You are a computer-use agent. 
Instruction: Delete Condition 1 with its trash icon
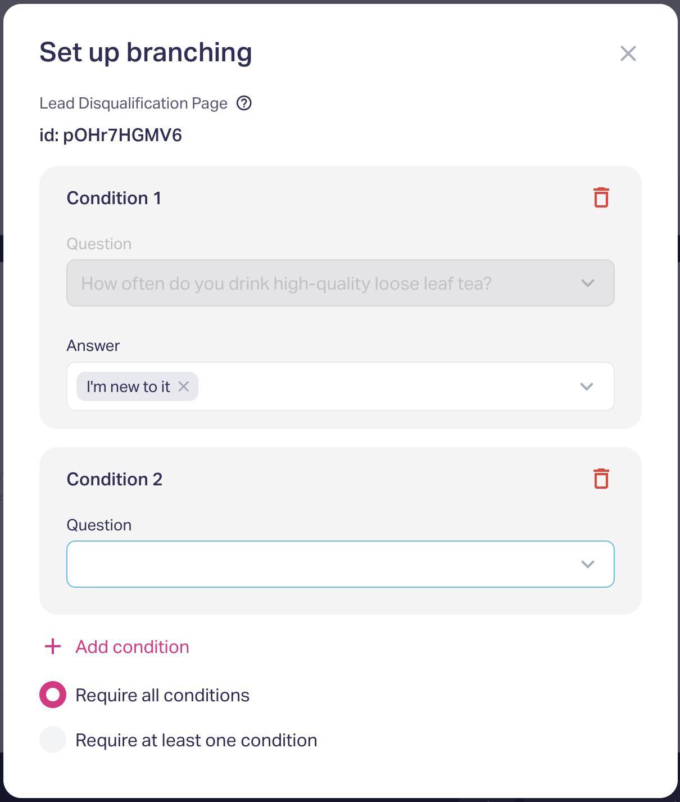click(601, 198)
